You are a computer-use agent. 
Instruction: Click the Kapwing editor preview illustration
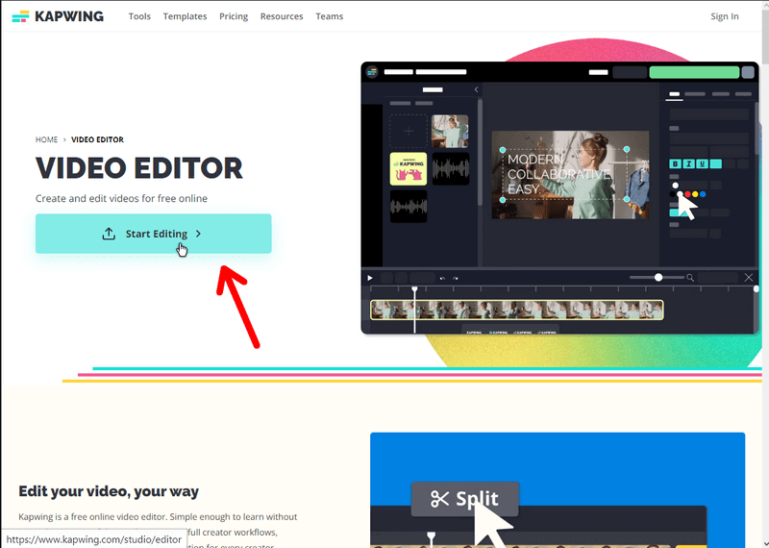[559, 198]
